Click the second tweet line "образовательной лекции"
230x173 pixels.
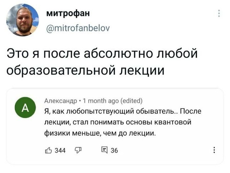coord(85,70)
